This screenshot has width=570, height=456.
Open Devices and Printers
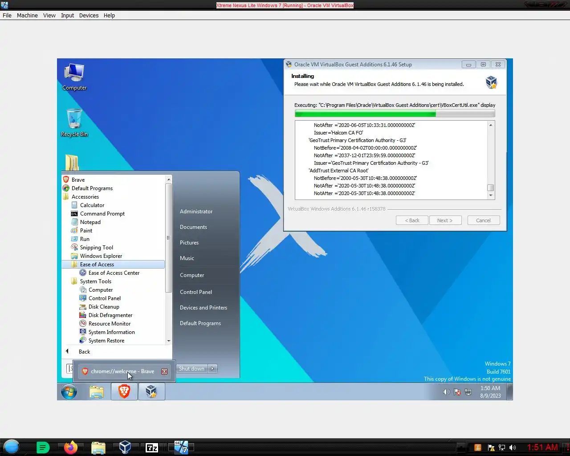(x=204, y=308)
